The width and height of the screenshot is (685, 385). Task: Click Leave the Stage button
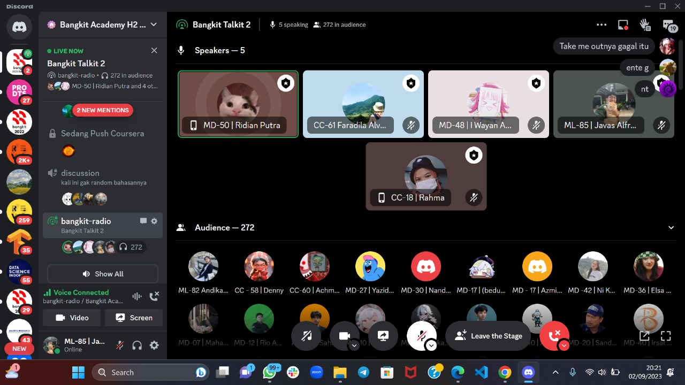(488, 336)
